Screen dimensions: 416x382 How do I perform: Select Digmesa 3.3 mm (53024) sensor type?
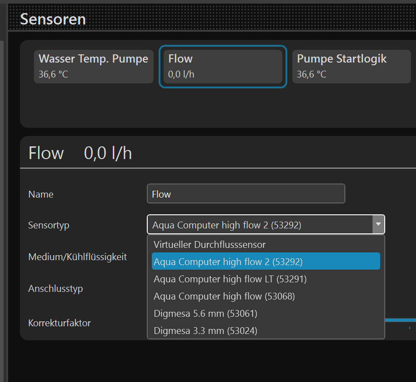point(266,331)
